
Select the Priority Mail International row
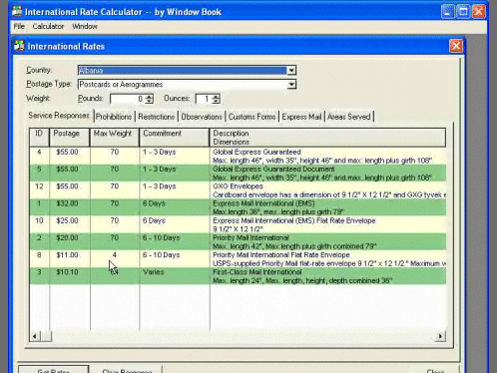click(x=238, y=241)
